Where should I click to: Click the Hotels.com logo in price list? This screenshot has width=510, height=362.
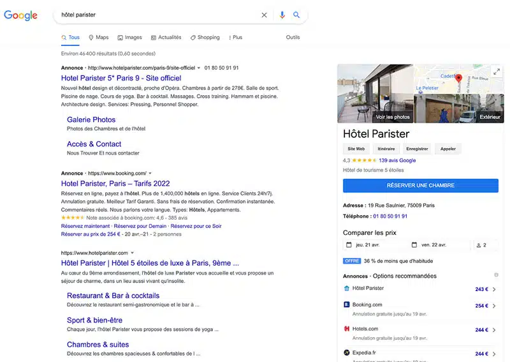(x=347, y=329)
